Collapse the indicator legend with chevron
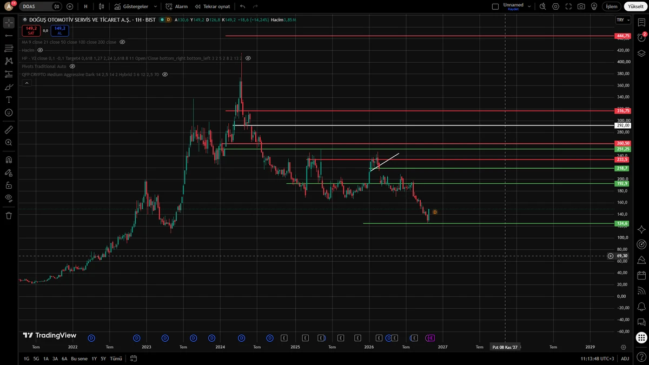Image resolution: width=649 pixels, height=365 pixels. coord(25,83)
